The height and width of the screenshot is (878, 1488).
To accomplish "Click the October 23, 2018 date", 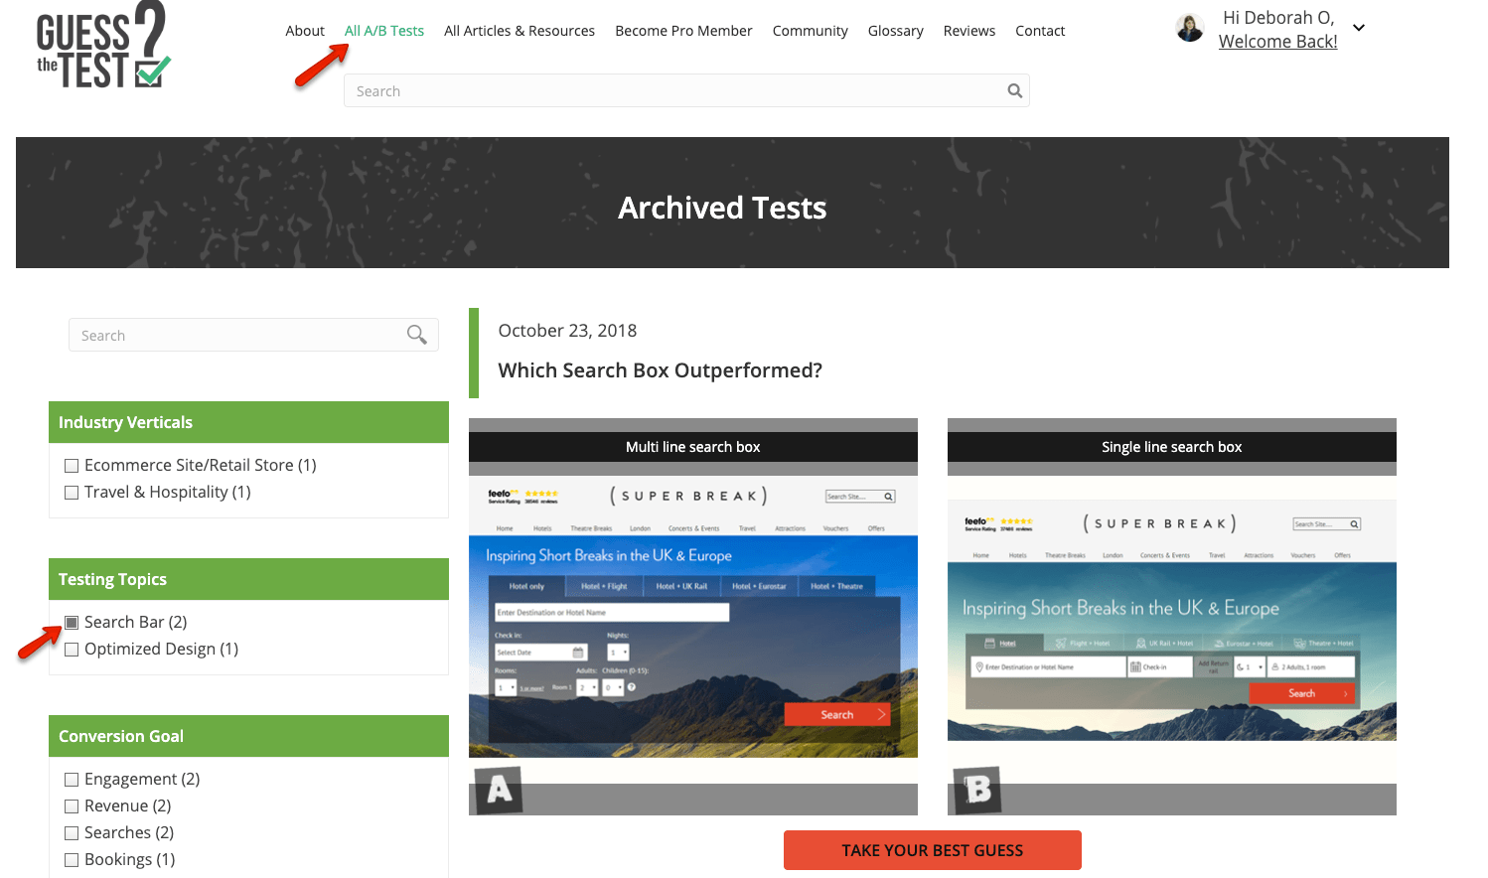I will tap(567, 331).
